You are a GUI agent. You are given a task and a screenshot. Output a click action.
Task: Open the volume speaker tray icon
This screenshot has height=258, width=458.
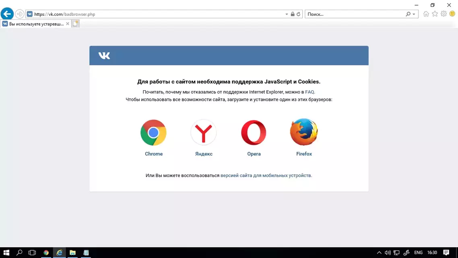[388, 253]
